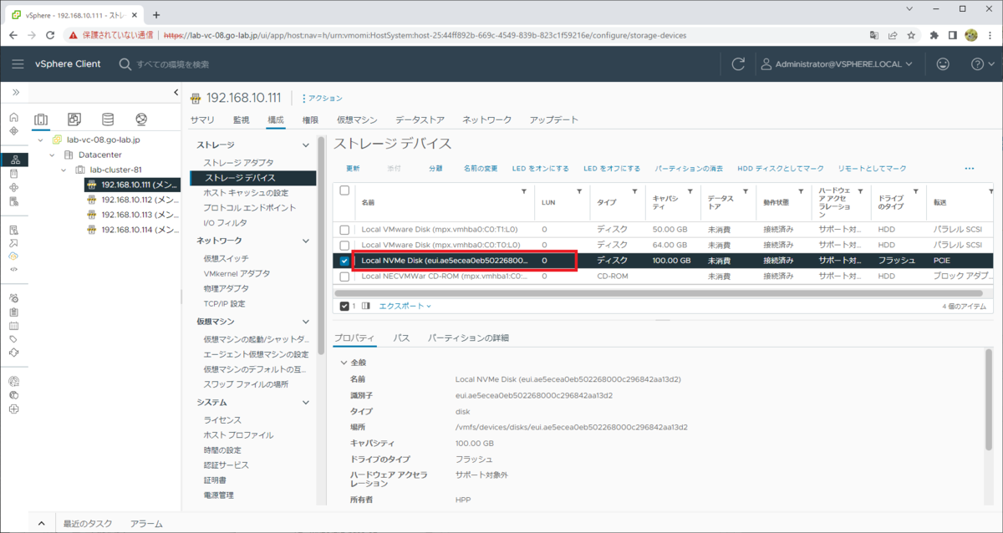The width and height of the screenshot is (1003, 533).
Task: Open the Administrator@VSPHERE.LOCAL user dropdown
Action: [x=836, y=64]
